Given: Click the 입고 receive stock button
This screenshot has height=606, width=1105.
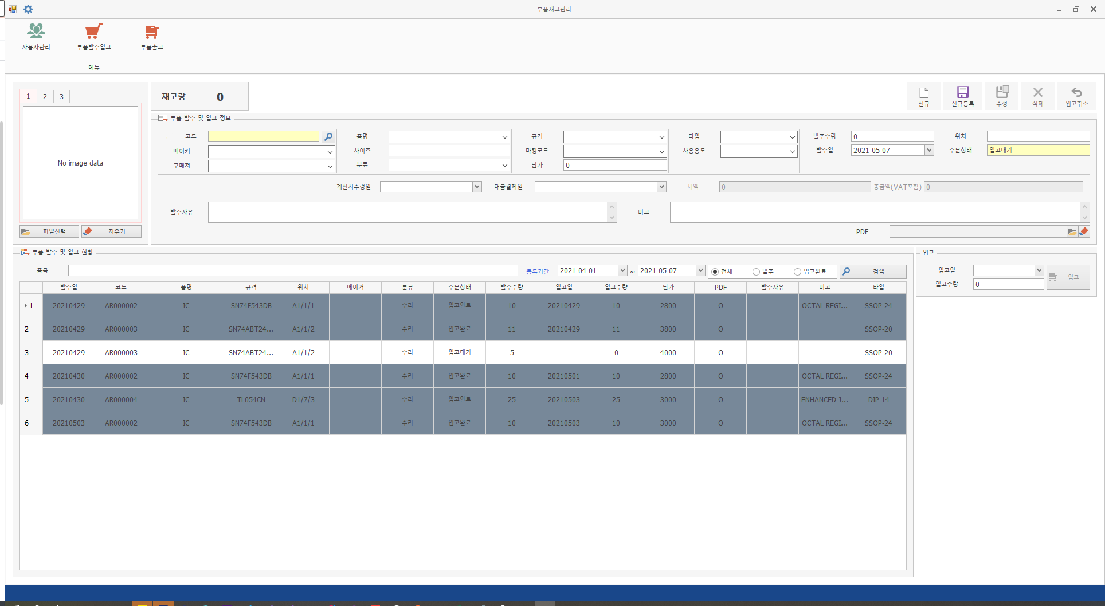Looking at the screenshot, I should pos(1068,277).
